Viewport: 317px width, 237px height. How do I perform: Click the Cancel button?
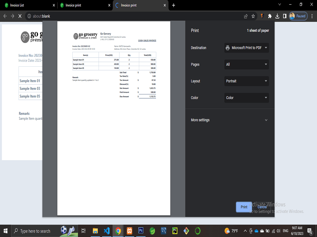tap(262, 207)
